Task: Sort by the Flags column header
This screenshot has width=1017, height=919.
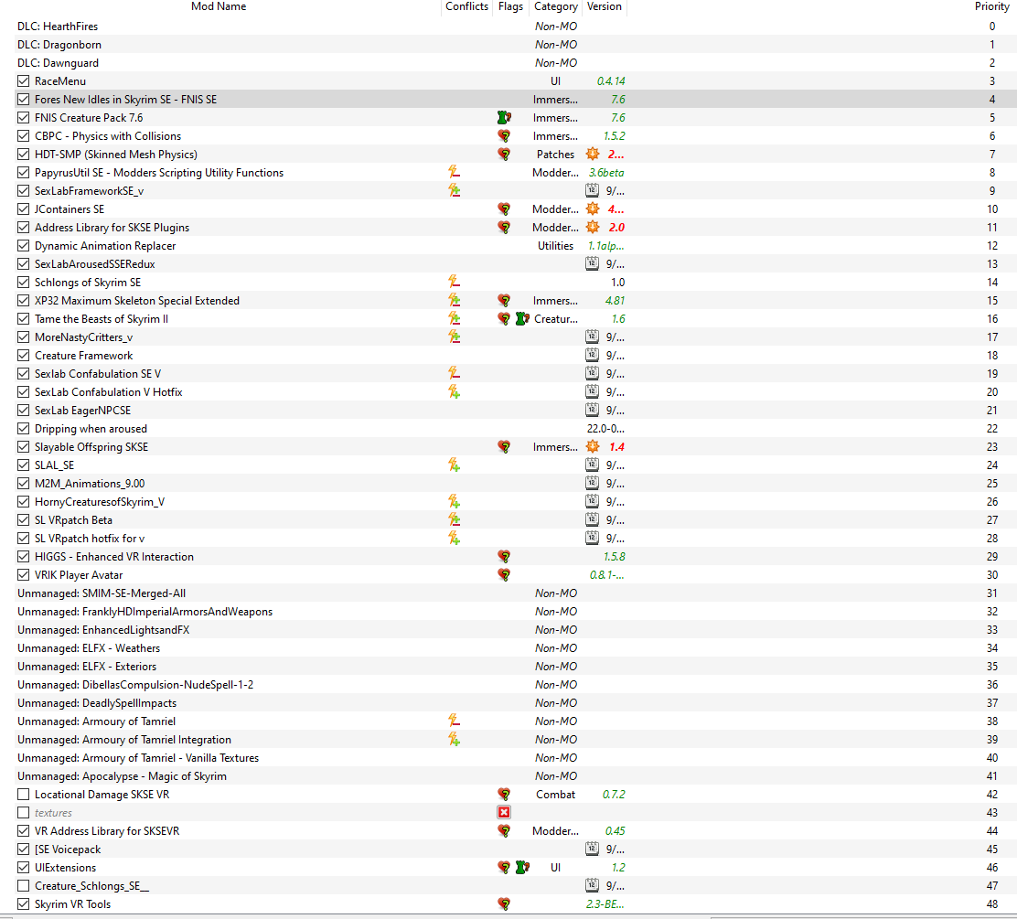Action: tap(510, 6)
